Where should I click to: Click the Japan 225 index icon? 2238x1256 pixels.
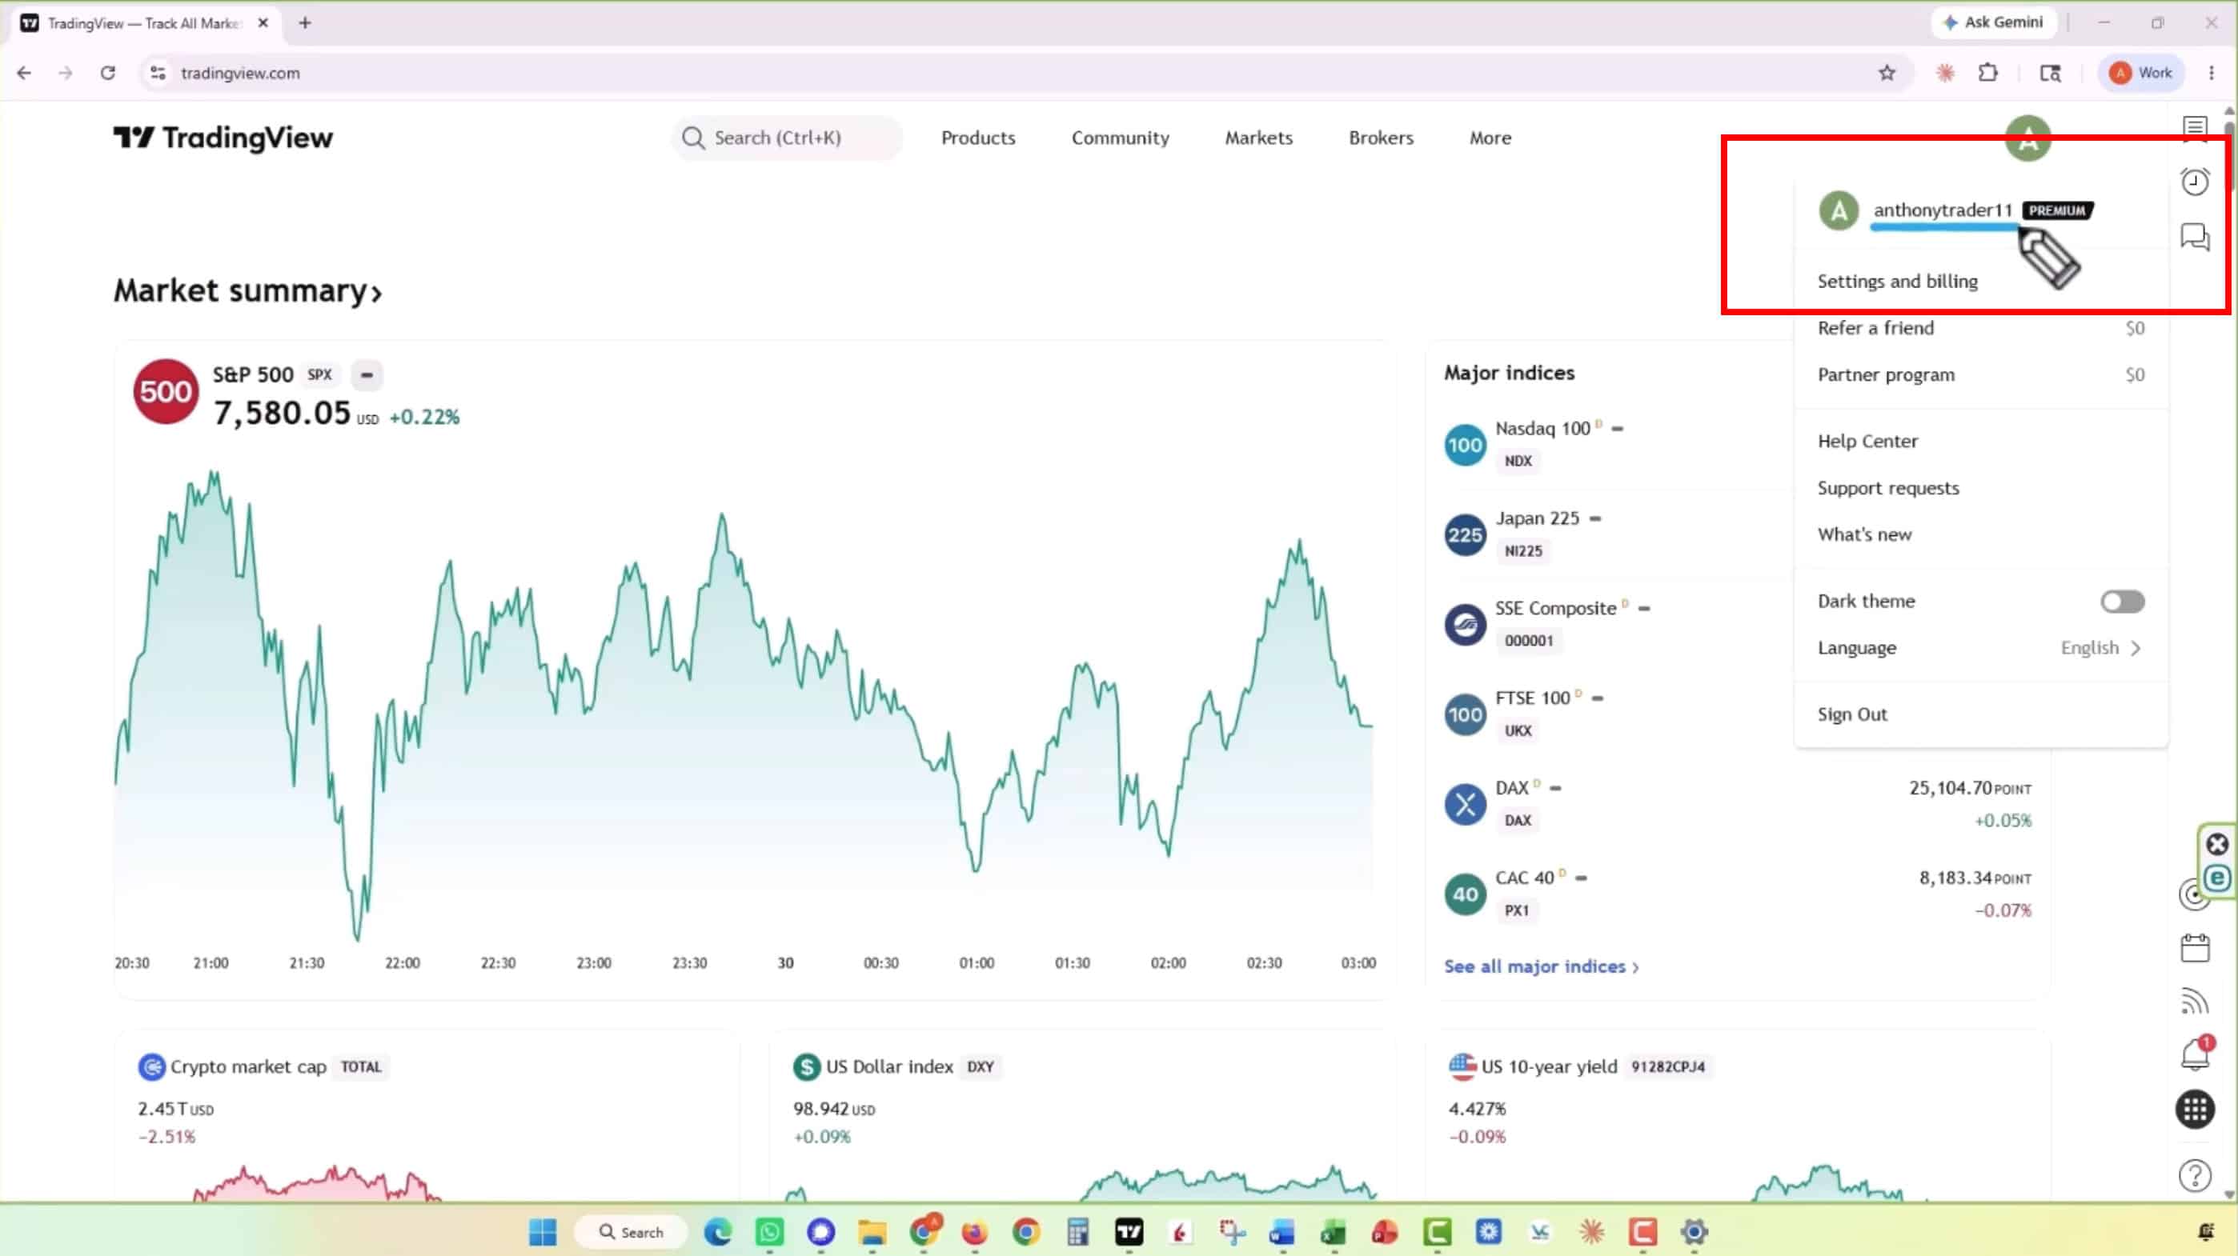(x=1465, y=535)
